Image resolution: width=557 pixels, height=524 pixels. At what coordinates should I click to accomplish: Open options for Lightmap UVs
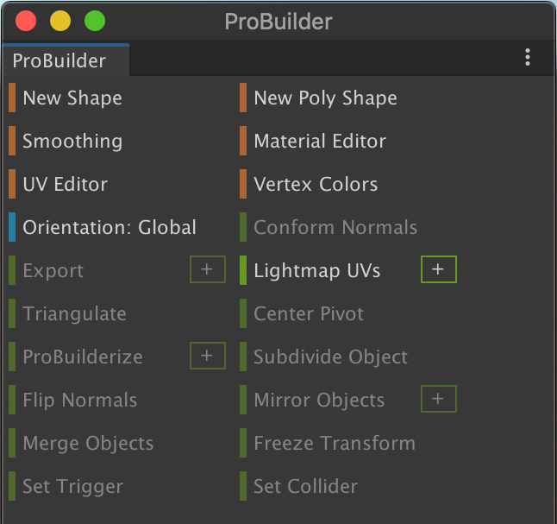438,270
